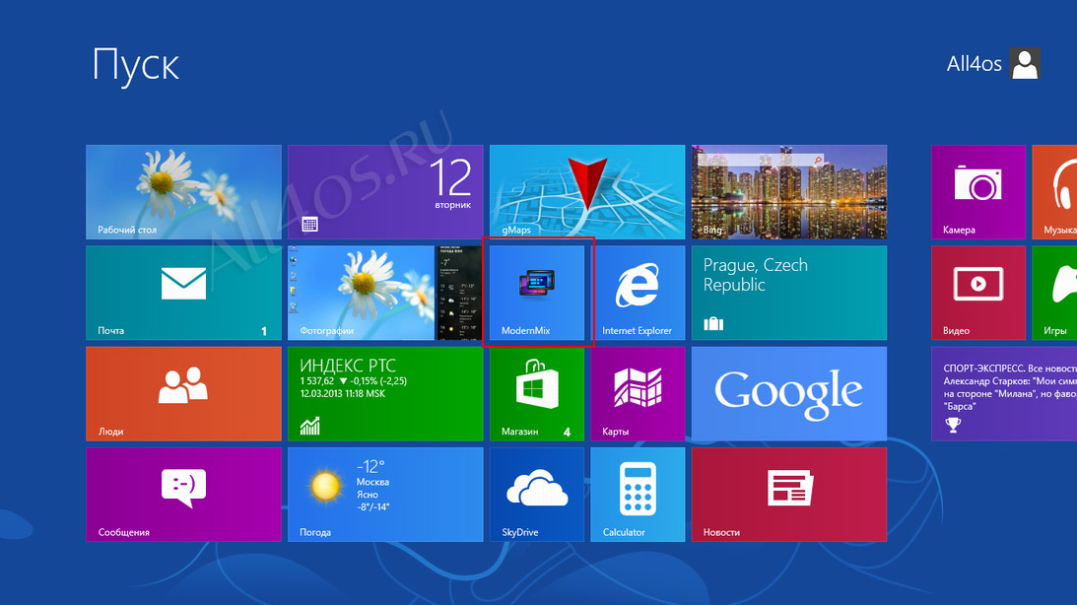Viewport: 1077px width, 605px height.
Task: Launch the gMaps tile
Action: [587, 191]
